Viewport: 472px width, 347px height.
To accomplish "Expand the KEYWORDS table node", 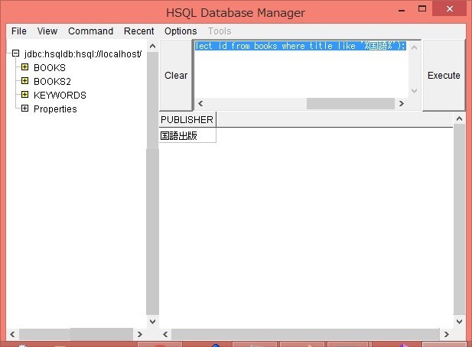I will [24, 95].
